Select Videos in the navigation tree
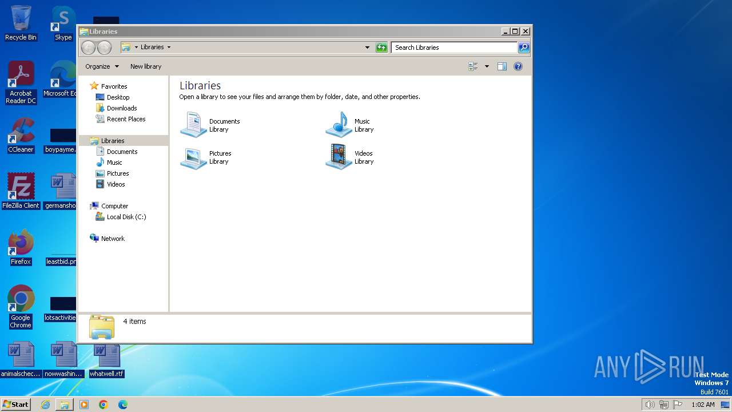Viewport: 732px width, 412px height. (116, 184)
